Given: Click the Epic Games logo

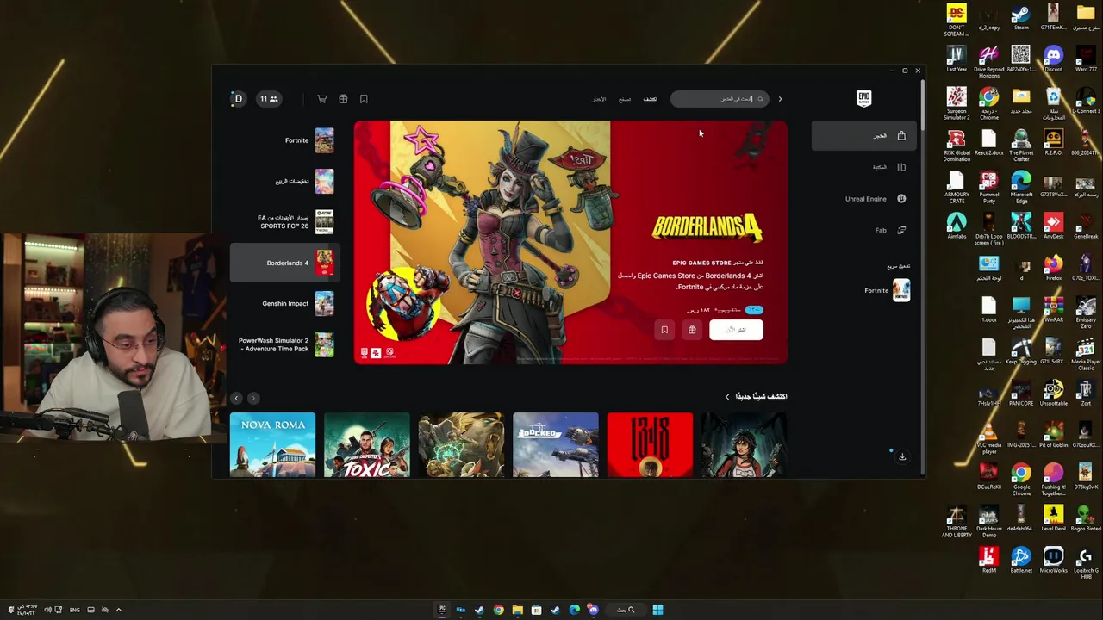Looking at the screenshot, I should [x=863, y=99].
